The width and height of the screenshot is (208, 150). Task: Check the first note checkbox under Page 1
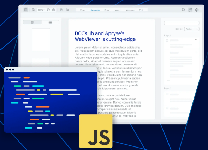pos(167,40)
